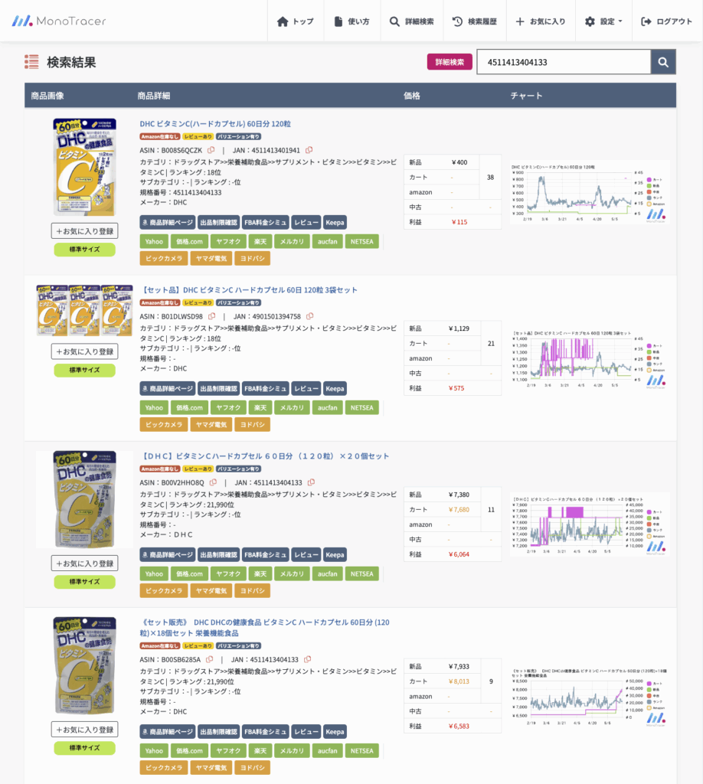
Task: Open FBA料金シミュ for the first product
Action: point(266,223)
